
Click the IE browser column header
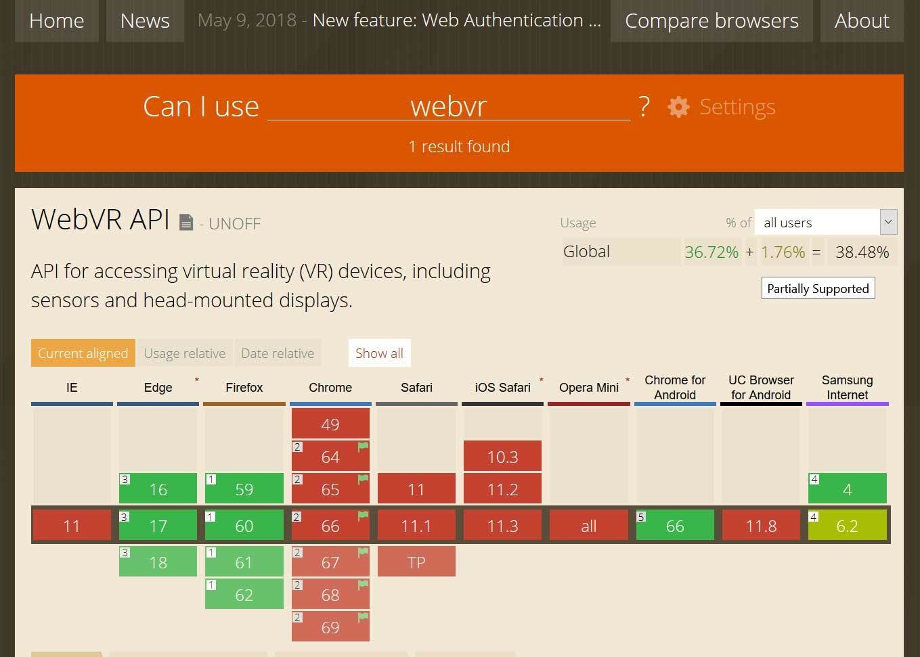click(72, 388)
